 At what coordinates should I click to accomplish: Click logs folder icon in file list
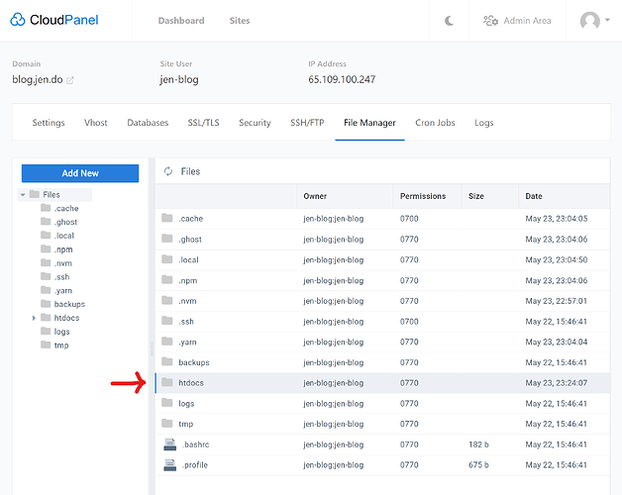(167, 403)
